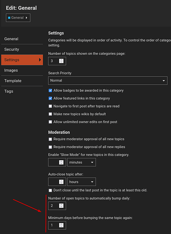This screenshot has width=171, height=234.
Task: Open the Slow Mode minutes unit dropdown
Action: pyautogui.click(x=82, y=162)
